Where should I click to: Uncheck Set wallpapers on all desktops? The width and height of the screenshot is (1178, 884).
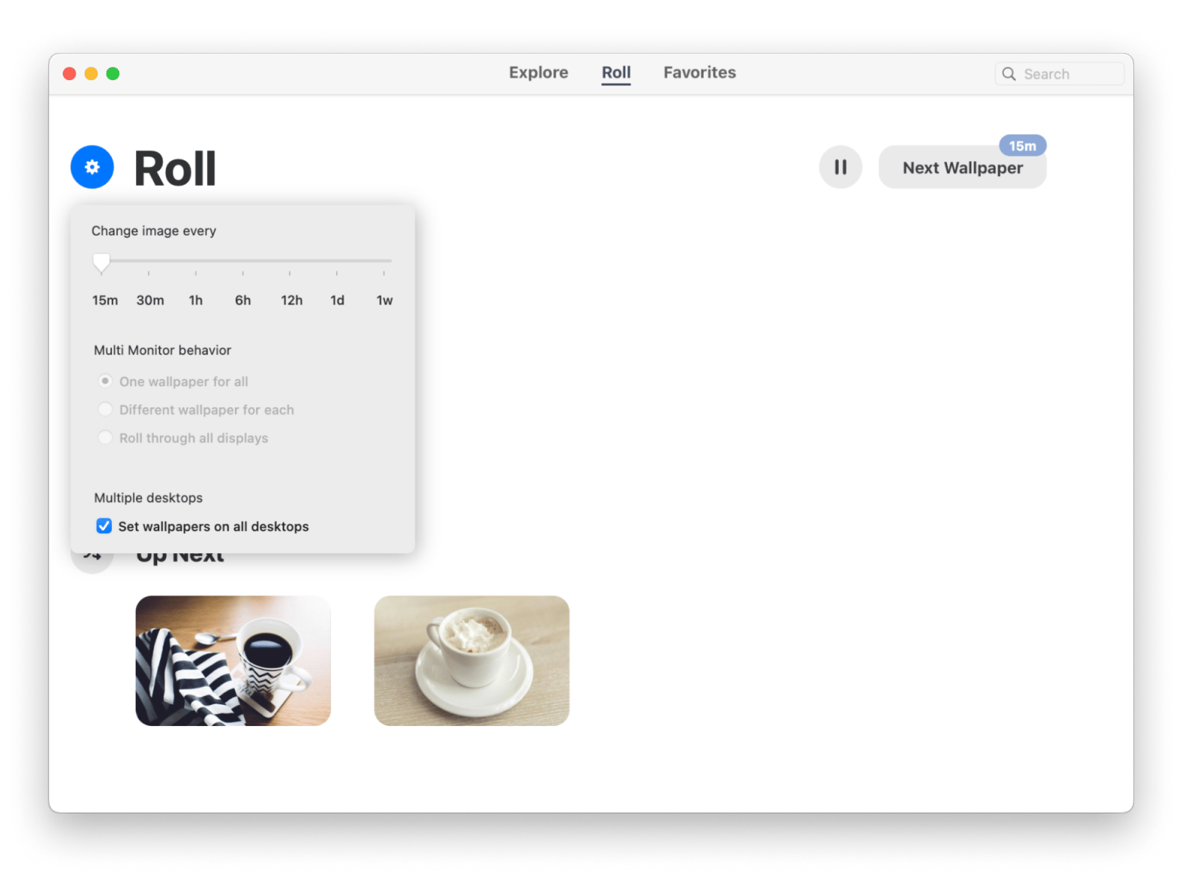point(104,526)
